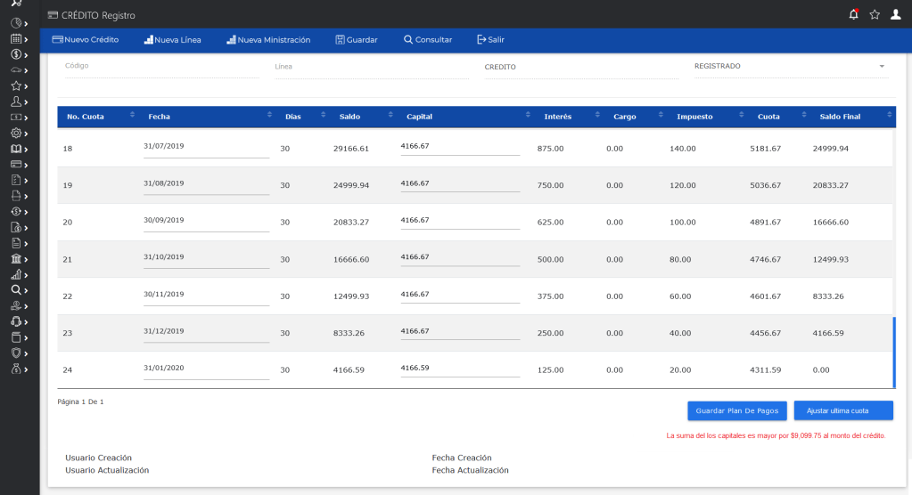
Task: Open the magnifier search sidebar menu
Action: (16, 289)
